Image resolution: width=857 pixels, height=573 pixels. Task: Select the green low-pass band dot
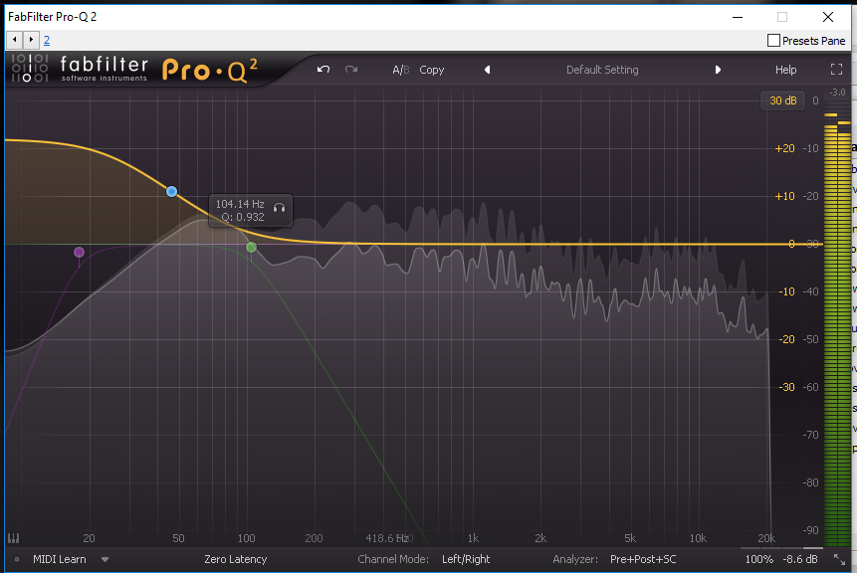pyautogui.click(x=252, y=248)
